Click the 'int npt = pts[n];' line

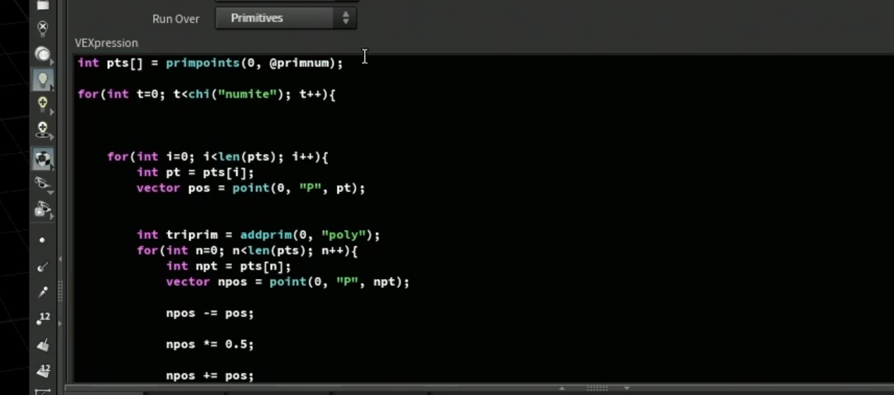click(229, 266)
